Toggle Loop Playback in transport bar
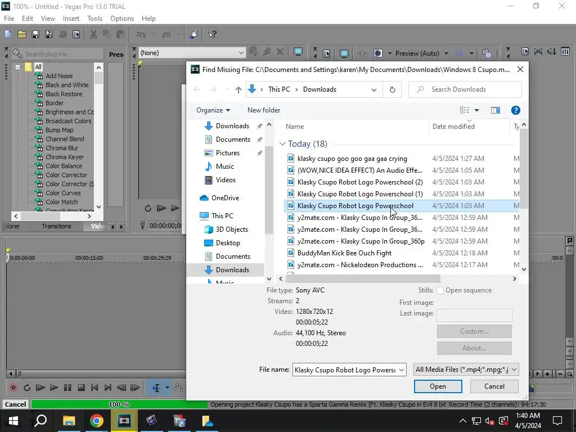The image size is (576, 432). (27, 388)
